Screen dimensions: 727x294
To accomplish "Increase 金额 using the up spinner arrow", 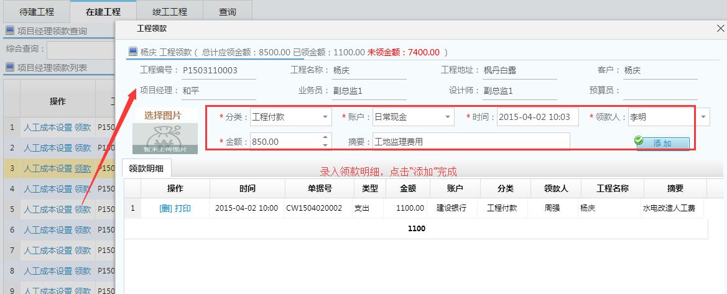I will point(325,137).
